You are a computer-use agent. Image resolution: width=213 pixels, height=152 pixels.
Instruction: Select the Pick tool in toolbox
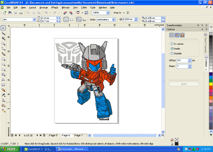pos(3,28)
